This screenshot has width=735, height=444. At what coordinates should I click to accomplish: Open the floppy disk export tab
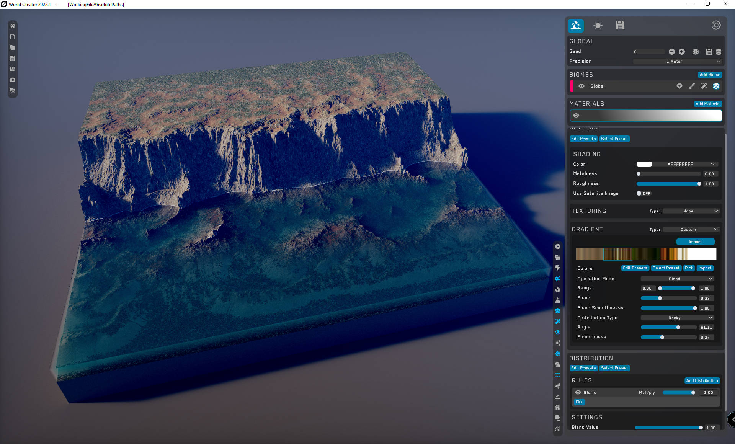coord(620,26)
